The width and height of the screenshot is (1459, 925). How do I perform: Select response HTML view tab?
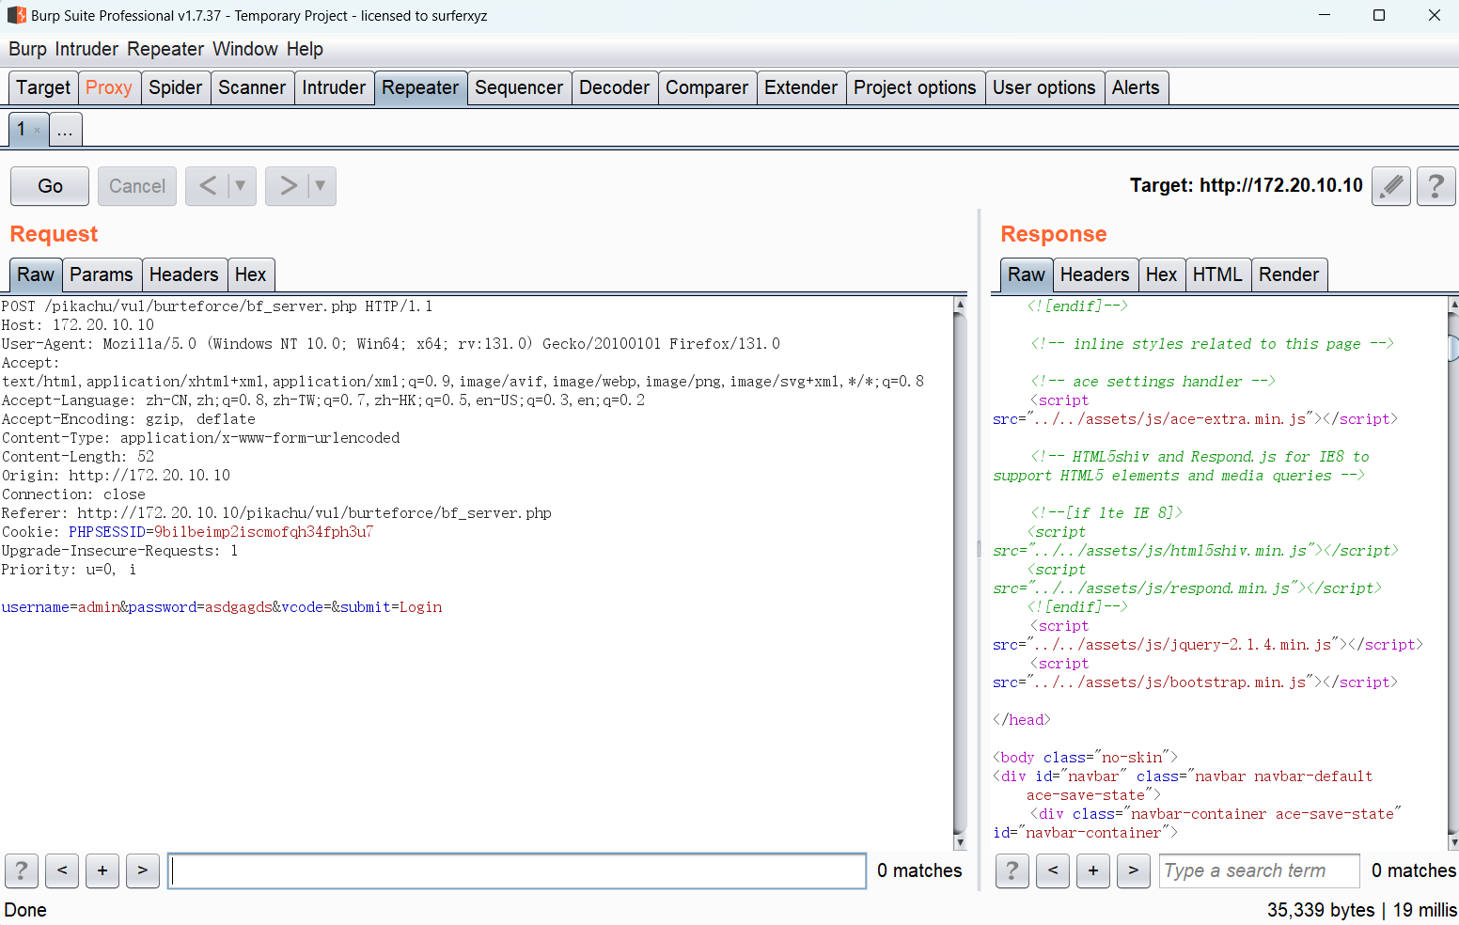pos(1218,274)
